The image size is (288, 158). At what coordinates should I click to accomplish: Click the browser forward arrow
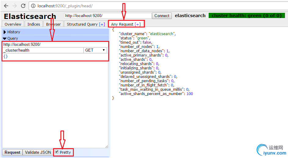[15, 6]
